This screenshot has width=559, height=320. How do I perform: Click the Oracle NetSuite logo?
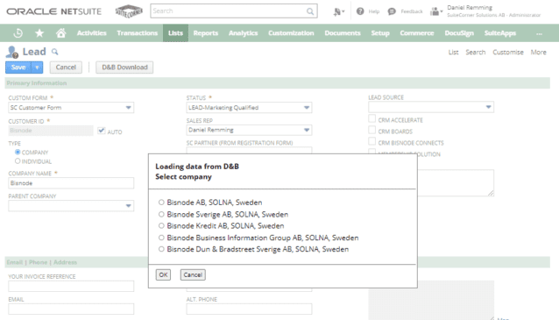(x=53, y=11)
